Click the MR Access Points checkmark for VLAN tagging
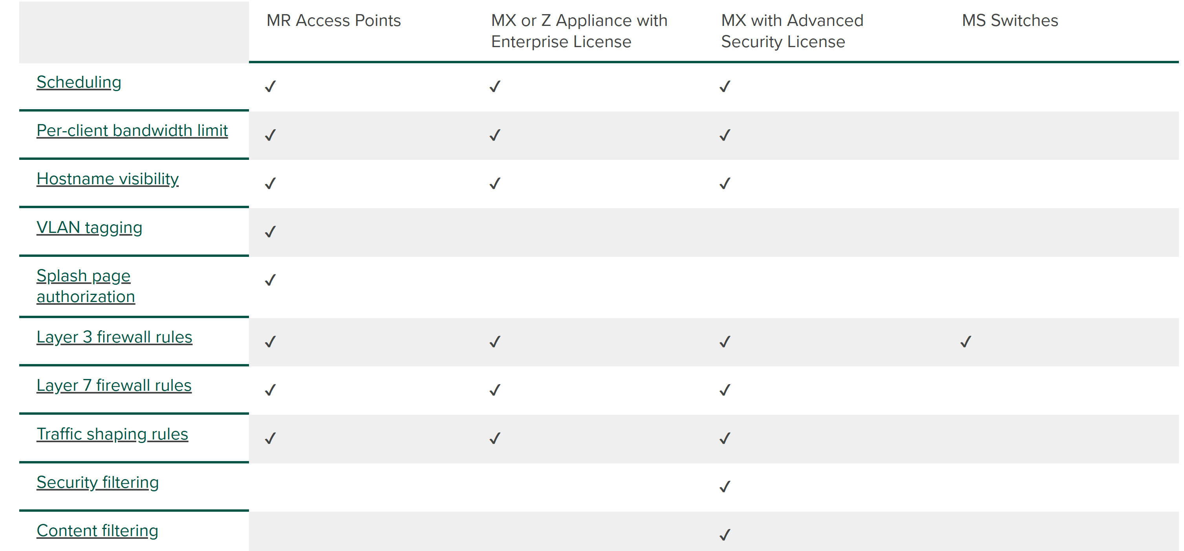Viewport: 1184px width, 551px height. tap(270, 231)
